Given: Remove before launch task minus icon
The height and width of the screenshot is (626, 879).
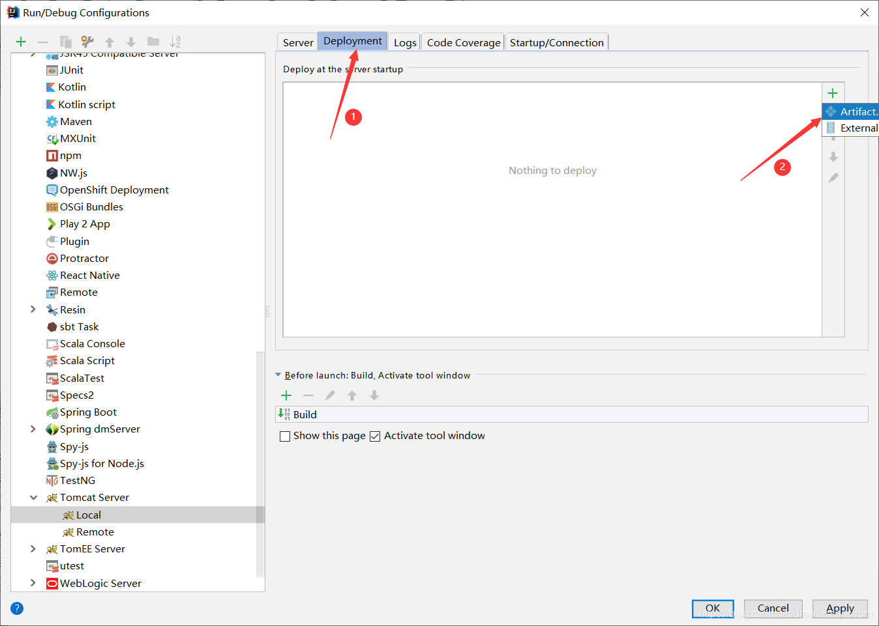Looking at the screenshot, I should point(308,395).
